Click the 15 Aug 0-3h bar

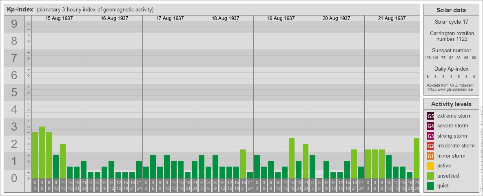pos(35,155)
